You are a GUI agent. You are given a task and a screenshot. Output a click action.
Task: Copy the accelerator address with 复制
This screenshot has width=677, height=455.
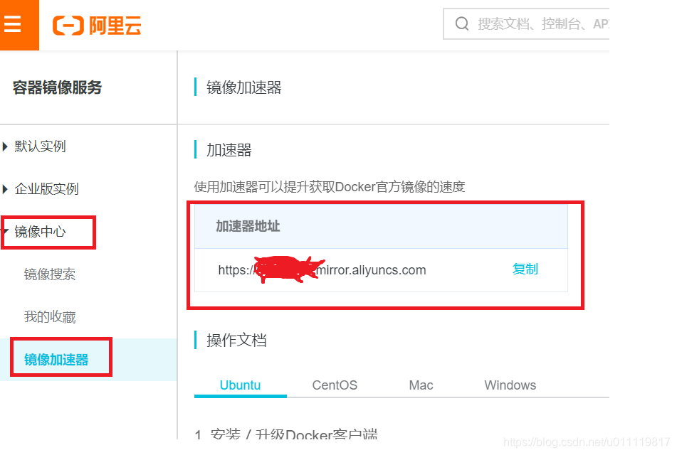coord(525,269)
